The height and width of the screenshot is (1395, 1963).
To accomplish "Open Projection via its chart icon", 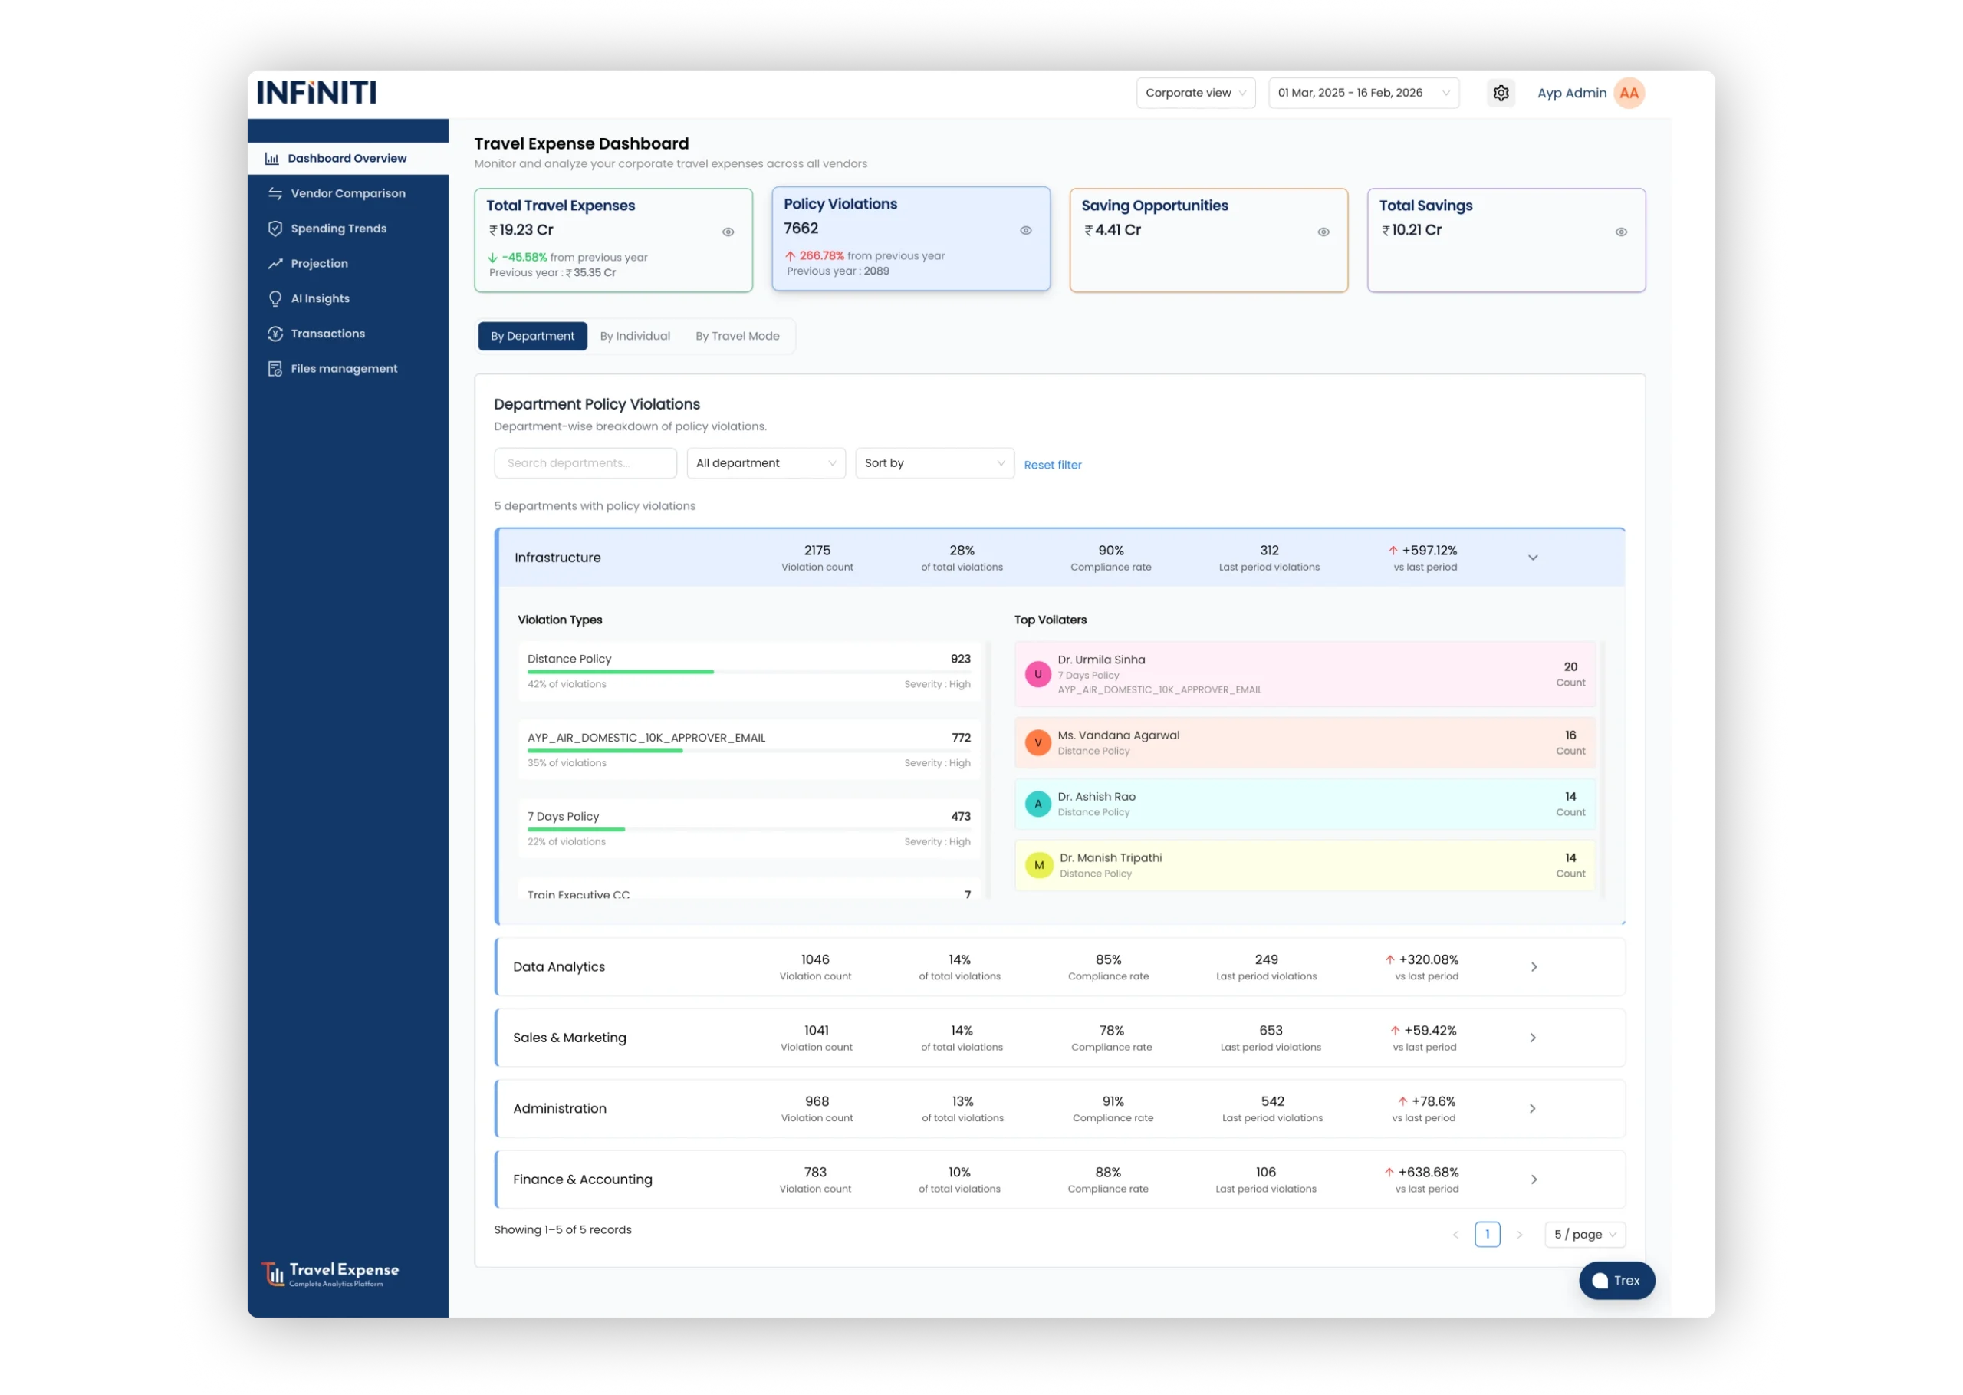I will (x=275, y=264).
